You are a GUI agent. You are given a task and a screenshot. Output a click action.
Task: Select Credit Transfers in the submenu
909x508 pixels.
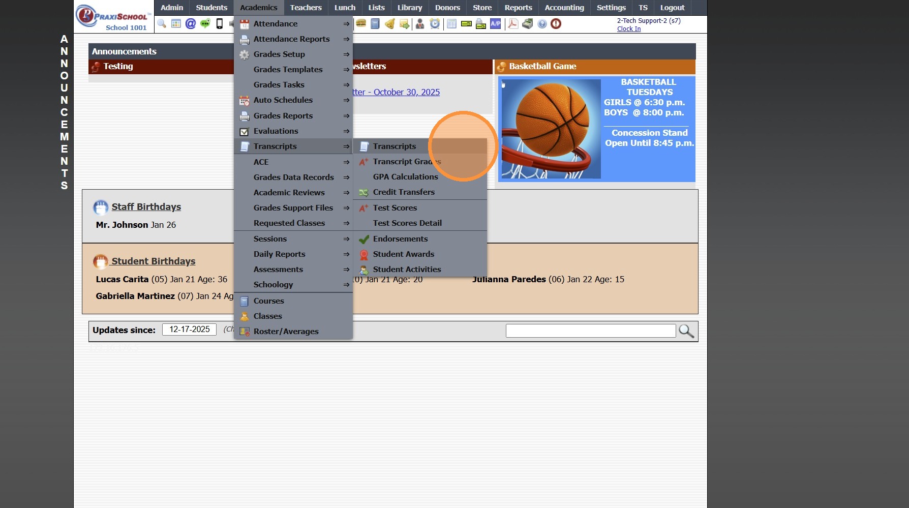(x=420, y=192)
